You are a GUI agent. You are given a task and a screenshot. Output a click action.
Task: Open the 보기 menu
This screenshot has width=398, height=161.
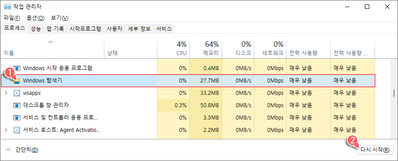[60, 18]
